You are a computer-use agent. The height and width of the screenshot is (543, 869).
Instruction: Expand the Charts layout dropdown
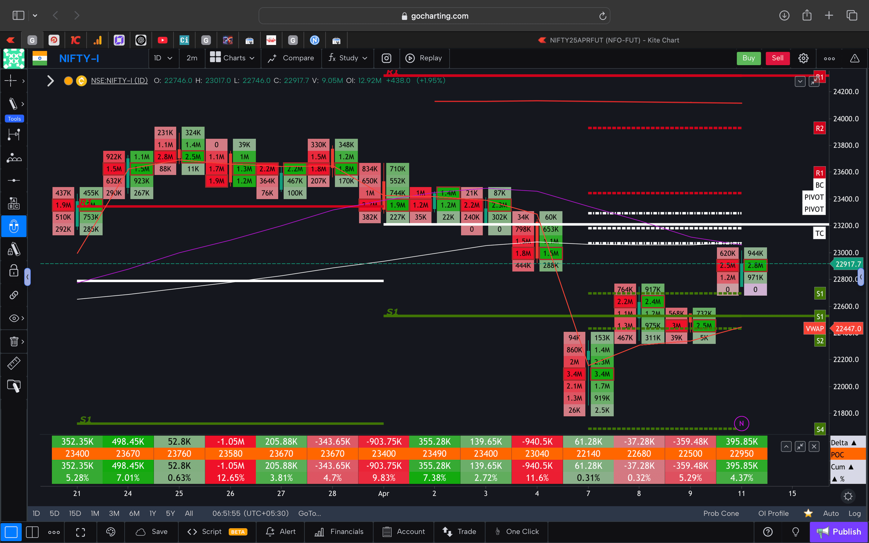[233, 58]
